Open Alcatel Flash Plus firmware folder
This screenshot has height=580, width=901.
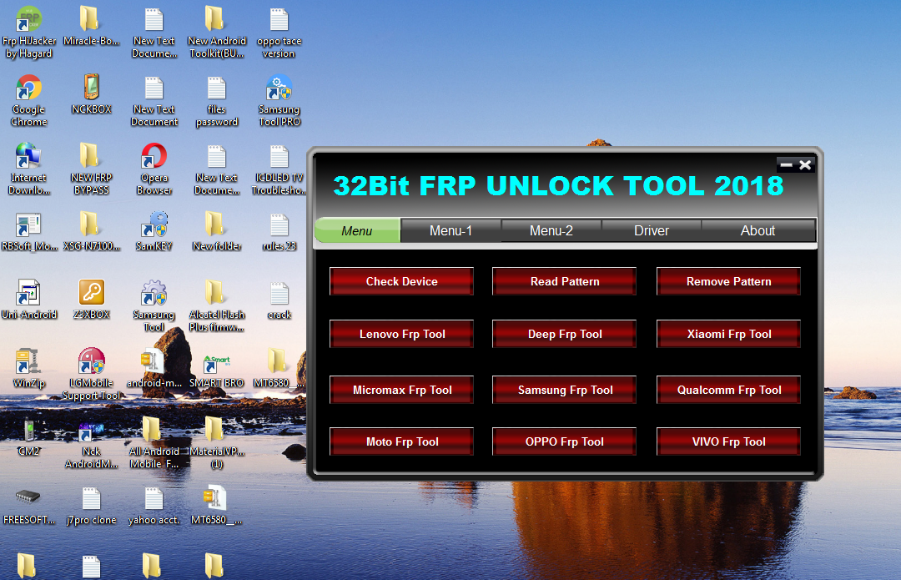217,305
